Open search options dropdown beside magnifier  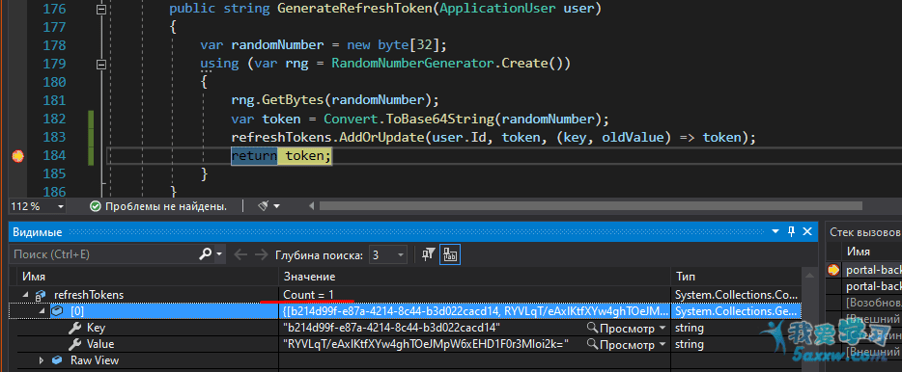click(219, 254)
